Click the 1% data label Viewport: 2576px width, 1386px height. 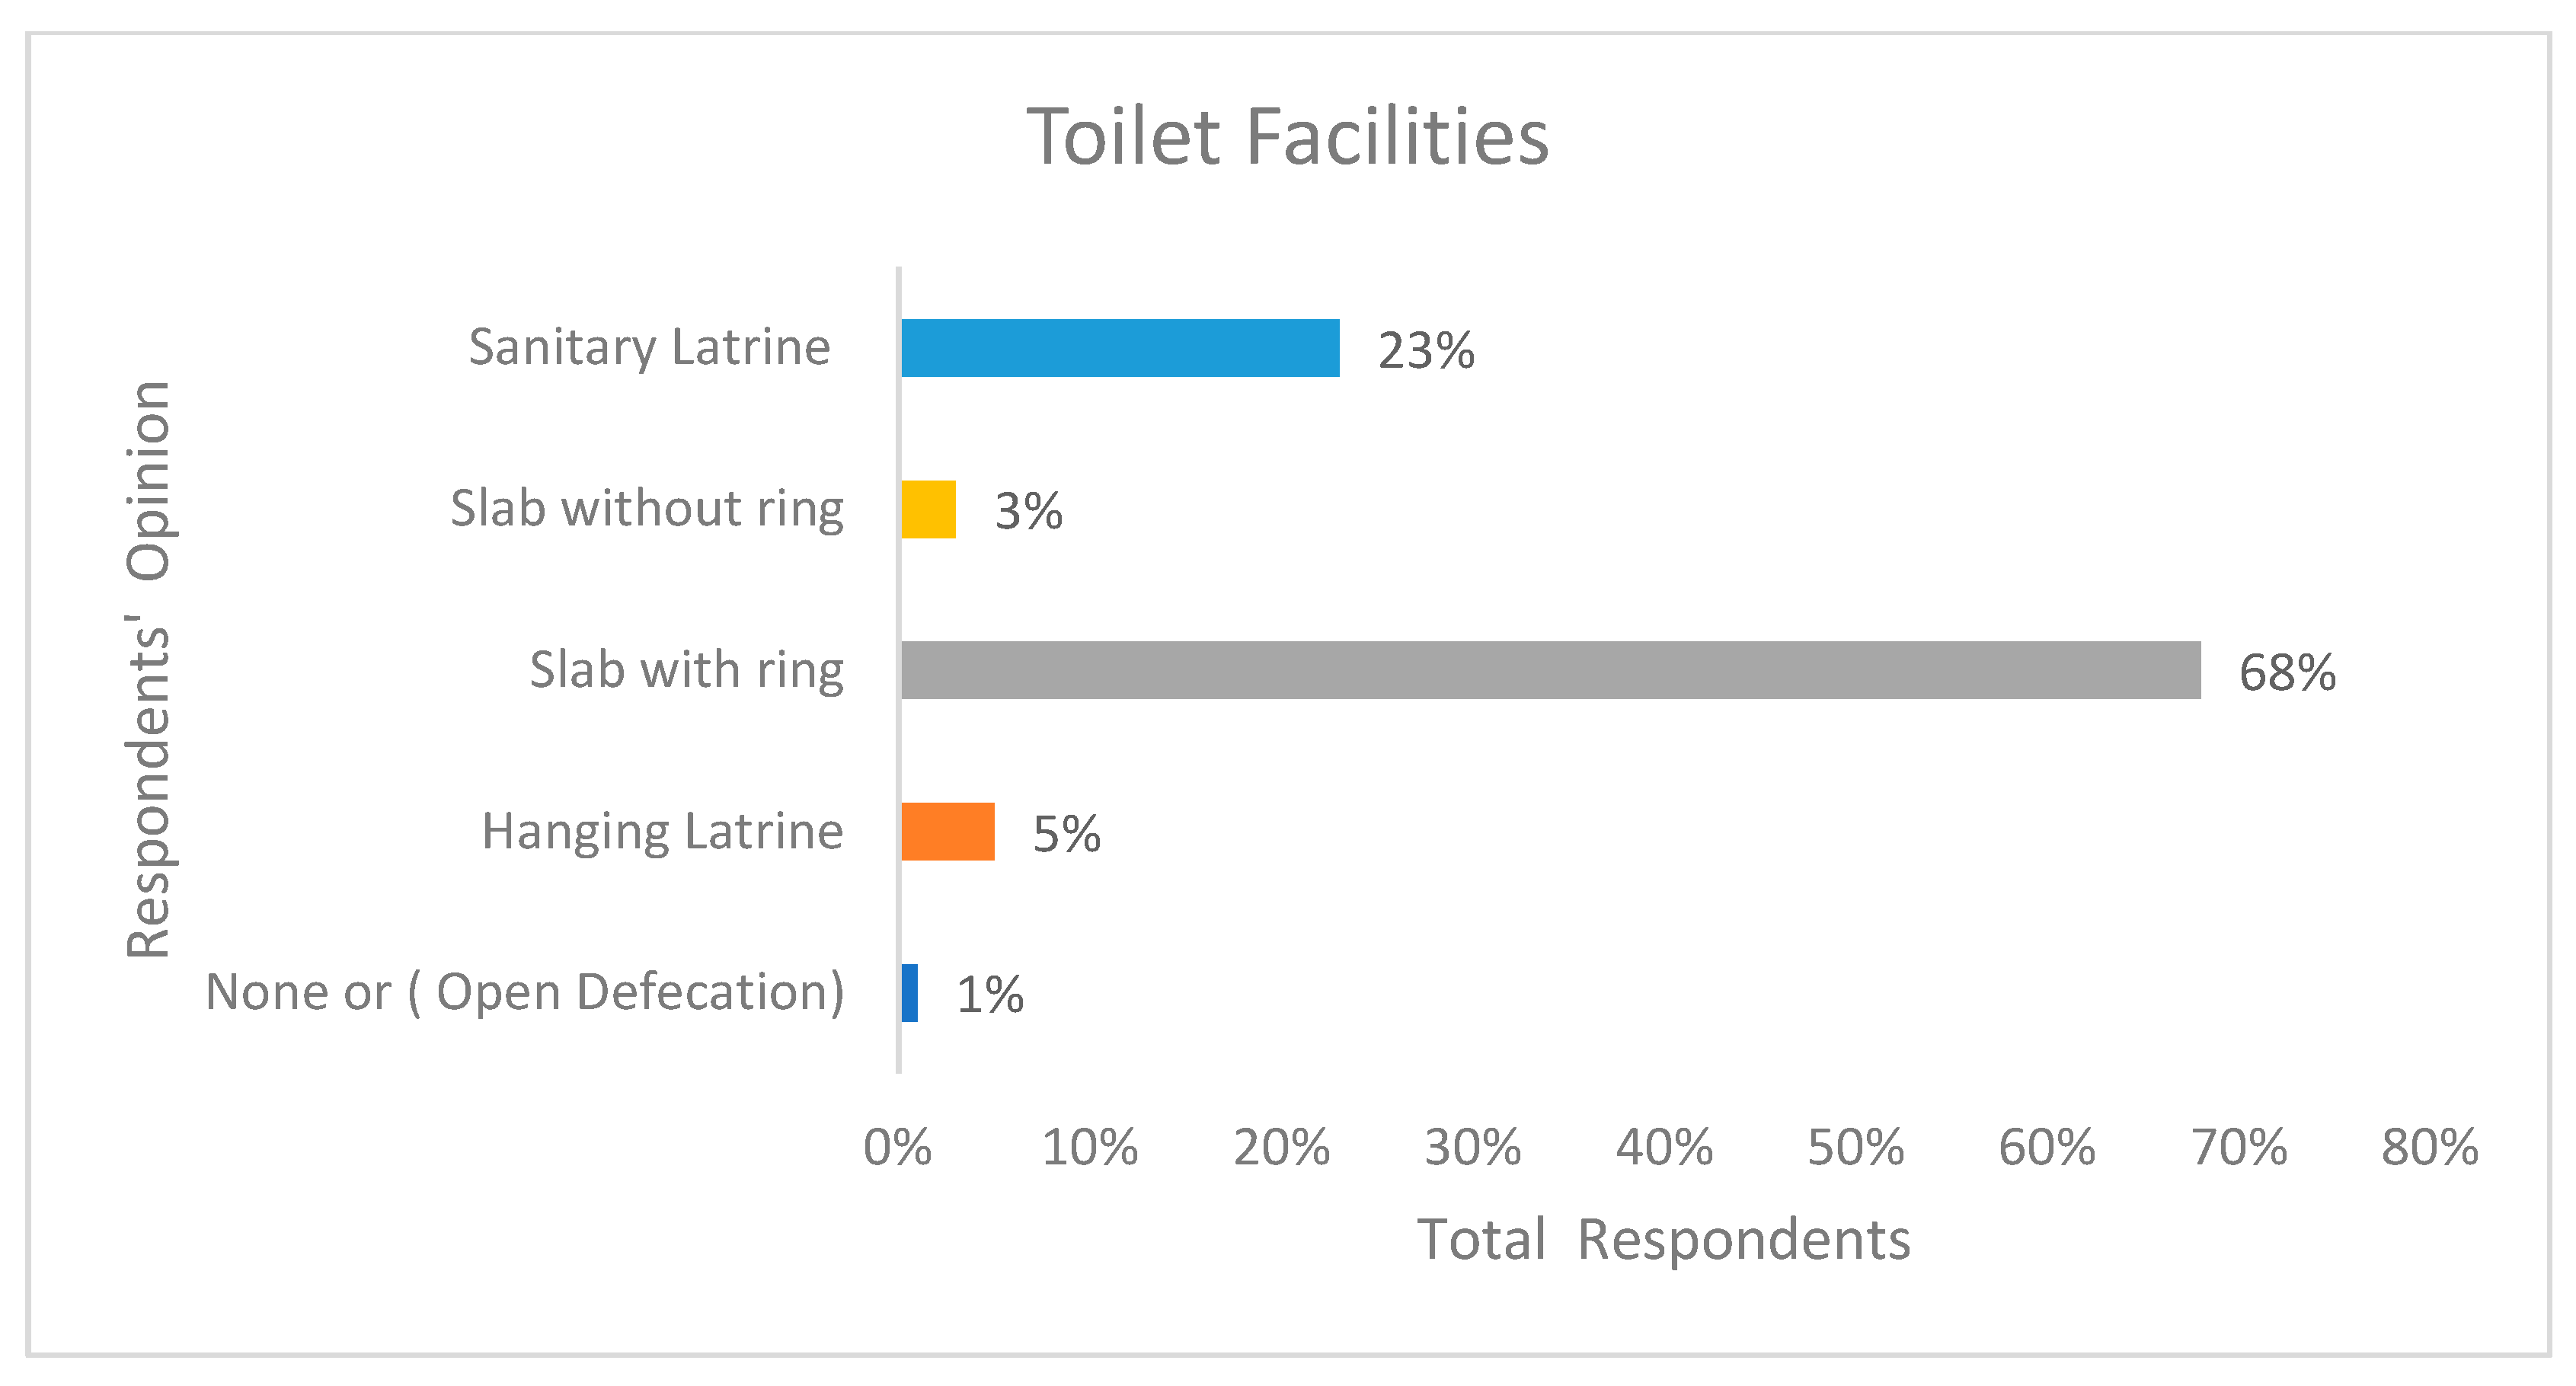tap(990, 995)
